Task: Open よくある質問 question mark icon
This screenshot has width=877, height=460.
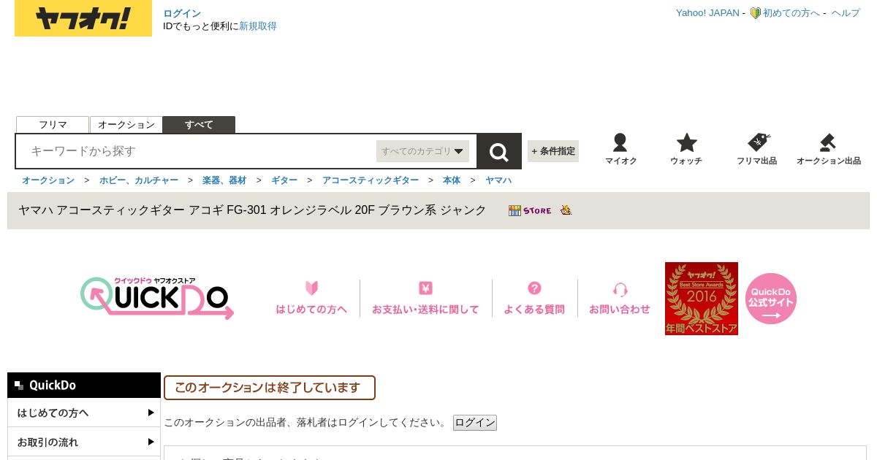Action: click(534, 288)
